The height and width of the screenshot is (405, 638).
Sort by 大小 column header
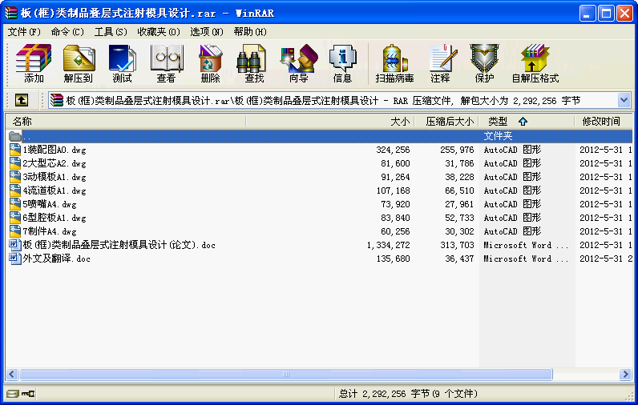point(399,122)
